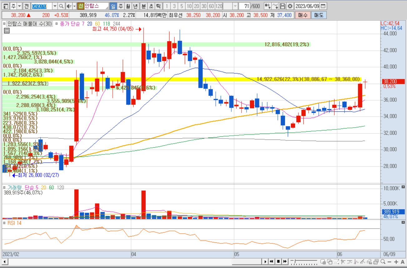Screen dimensions: 407x268
Task: Select the 30 interval button in toolbar
Action: (204, 6)
